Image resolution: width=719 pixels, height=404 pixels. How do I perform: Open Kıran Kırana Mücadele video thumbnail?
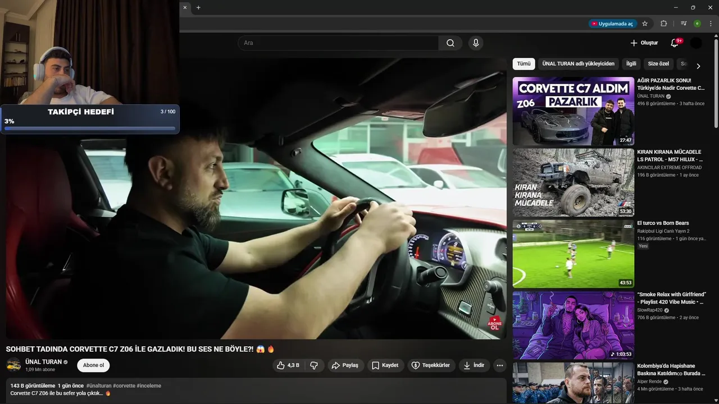(573, 182)
